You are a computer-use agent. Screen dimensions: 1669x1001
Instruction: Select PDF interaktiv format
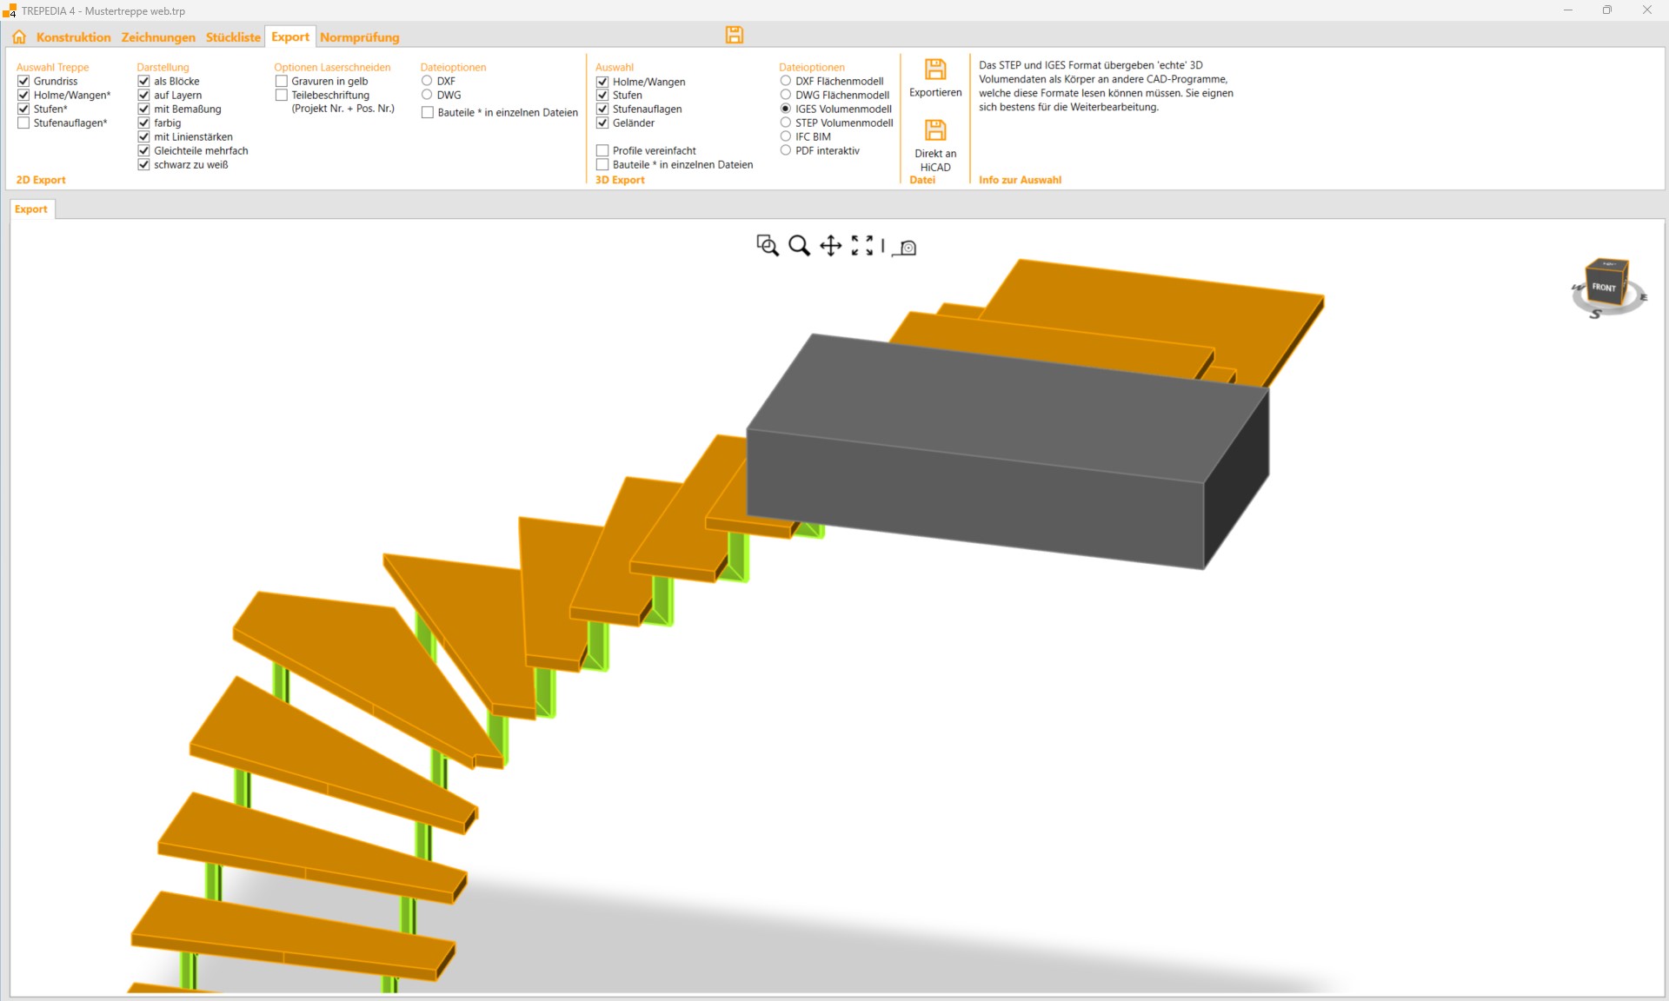coord(786,151)
